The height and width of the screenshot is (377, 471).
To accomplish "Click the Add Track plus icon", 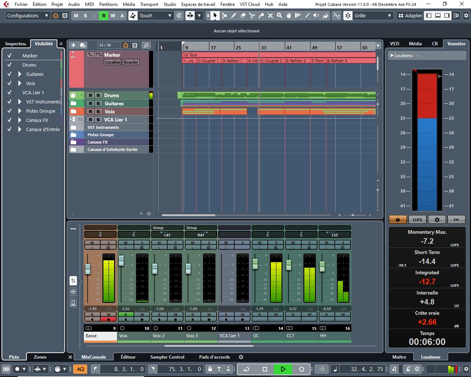I will click(73, 45).
